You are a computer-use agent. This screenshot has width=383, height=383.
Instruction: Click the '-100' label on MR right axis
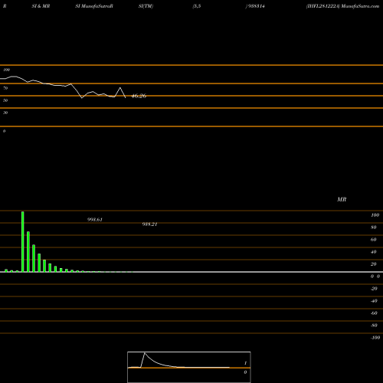click(x=375, y=338)
